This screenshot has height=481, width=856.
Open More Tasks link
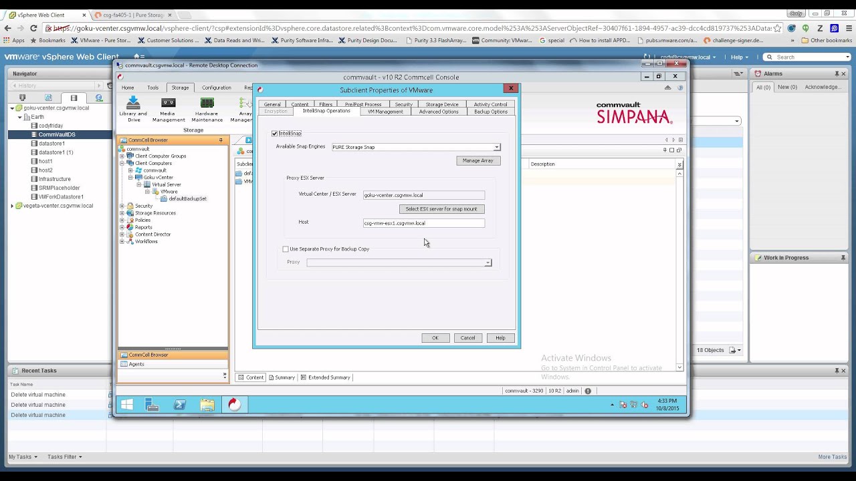833,457
